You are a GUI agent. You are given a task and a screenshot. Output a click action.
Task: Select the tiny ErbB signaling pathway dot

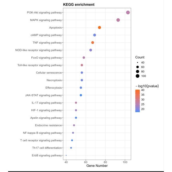point(66,155)
